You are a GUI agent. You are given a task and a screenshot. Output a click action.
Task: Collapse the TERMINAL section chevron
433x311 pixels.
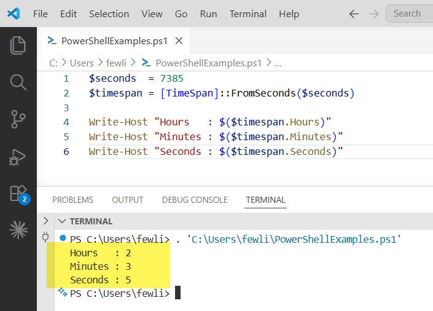click(62, 221)
